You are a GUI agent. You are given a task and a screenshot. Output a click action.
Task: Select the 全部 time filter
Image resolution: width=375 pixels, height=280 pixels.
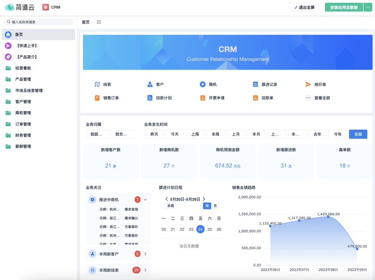358,134
